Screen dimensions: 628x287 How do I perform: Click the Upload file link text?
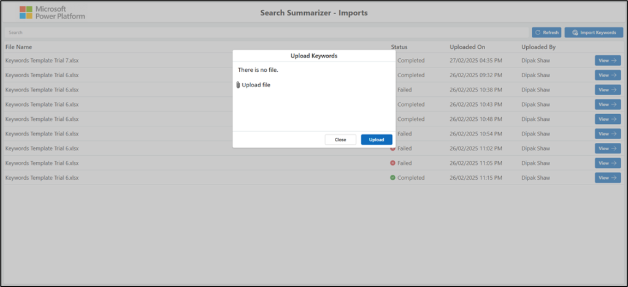pyautogui.click(x=256, y=85)
